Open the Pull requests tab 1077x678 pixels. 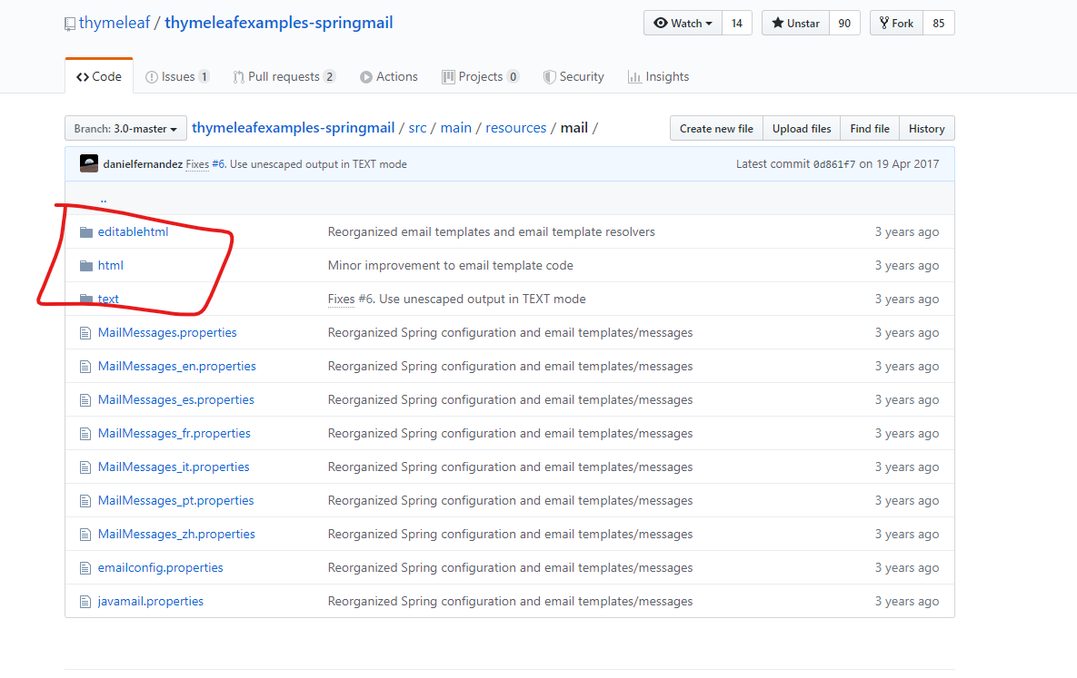click(x=284, y=77)
